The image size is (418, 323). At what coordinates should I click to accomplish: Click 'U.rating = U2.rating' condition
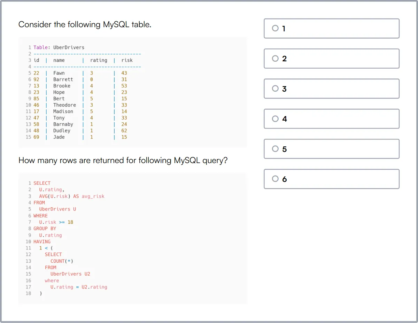click(79, 287)
